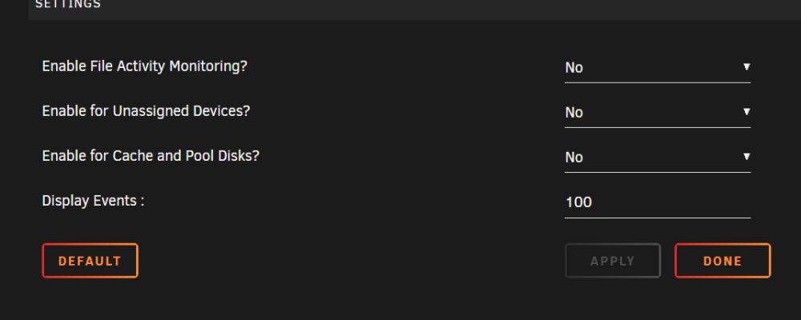Click the arrow on Cache and Pool Disks selector
Viewport: 801px width, 320px height.
[747, 157]
